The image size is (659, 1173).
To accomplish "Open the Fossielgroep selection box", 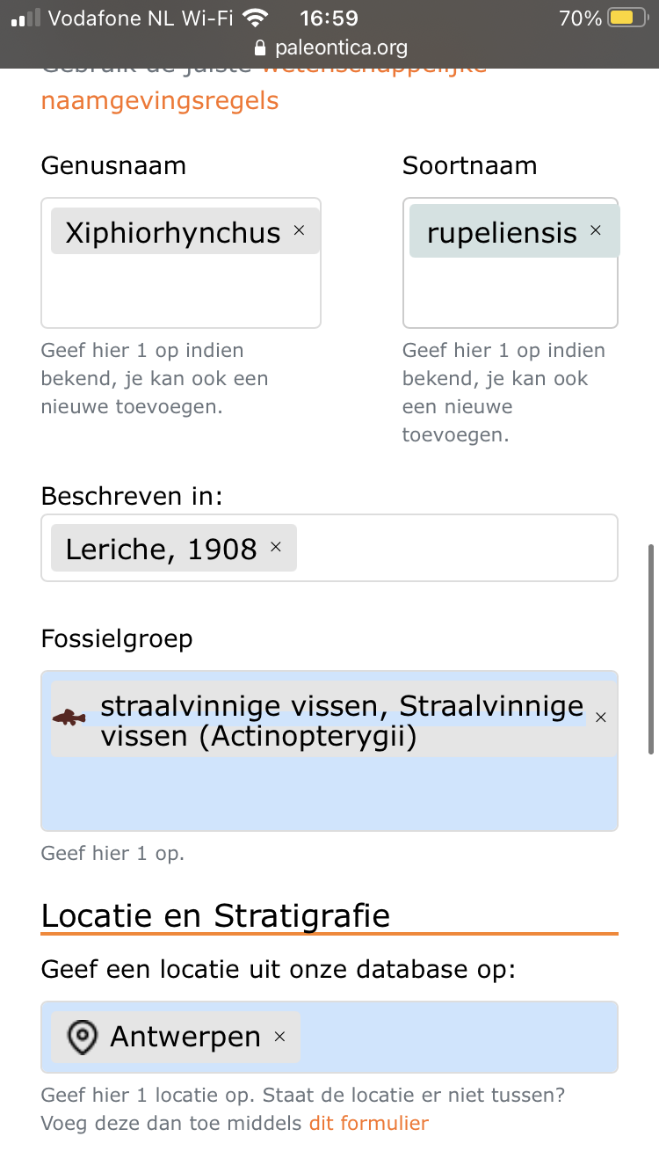I will [x=329, y=794].
